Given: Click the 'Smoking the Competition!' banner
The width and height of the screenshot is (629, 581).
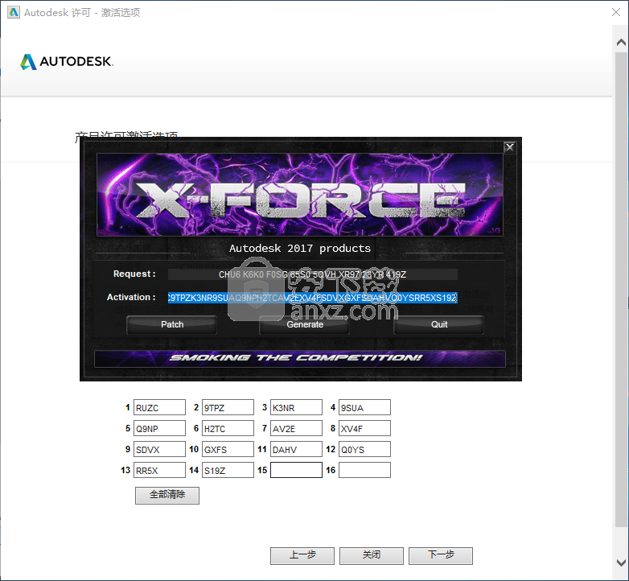Looking at the screenshot, I should click(300, 358).
